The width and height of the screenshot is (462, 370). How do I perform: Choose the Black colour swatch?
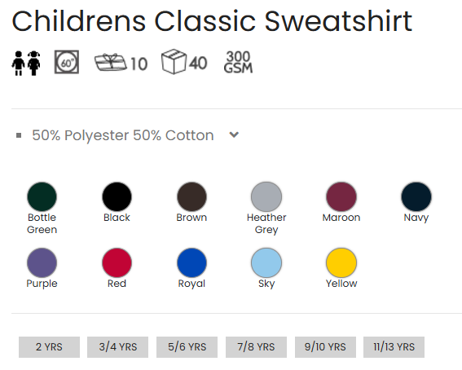[117, 196]
